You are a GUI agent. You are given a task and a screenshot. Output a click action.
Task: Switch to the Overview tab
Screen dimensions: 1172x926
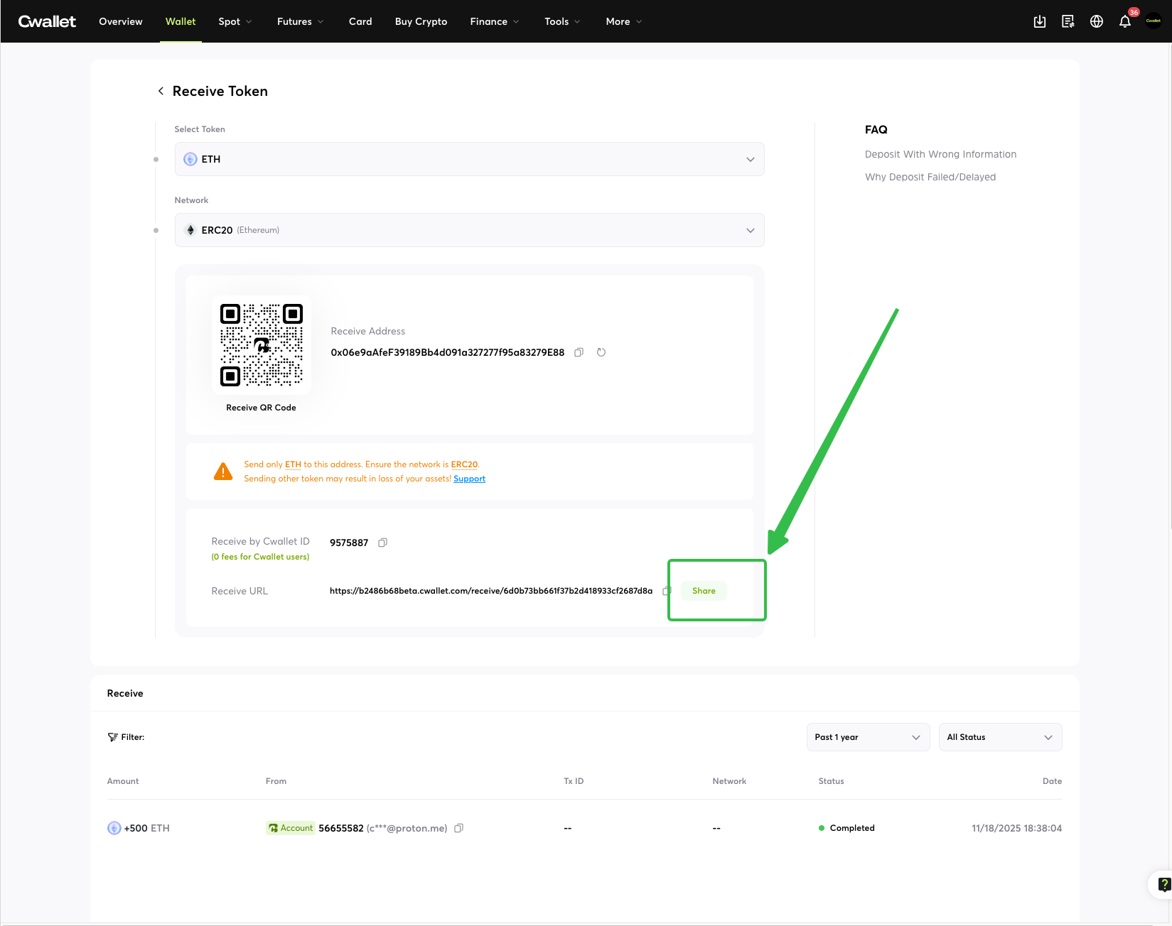(121, 21)
